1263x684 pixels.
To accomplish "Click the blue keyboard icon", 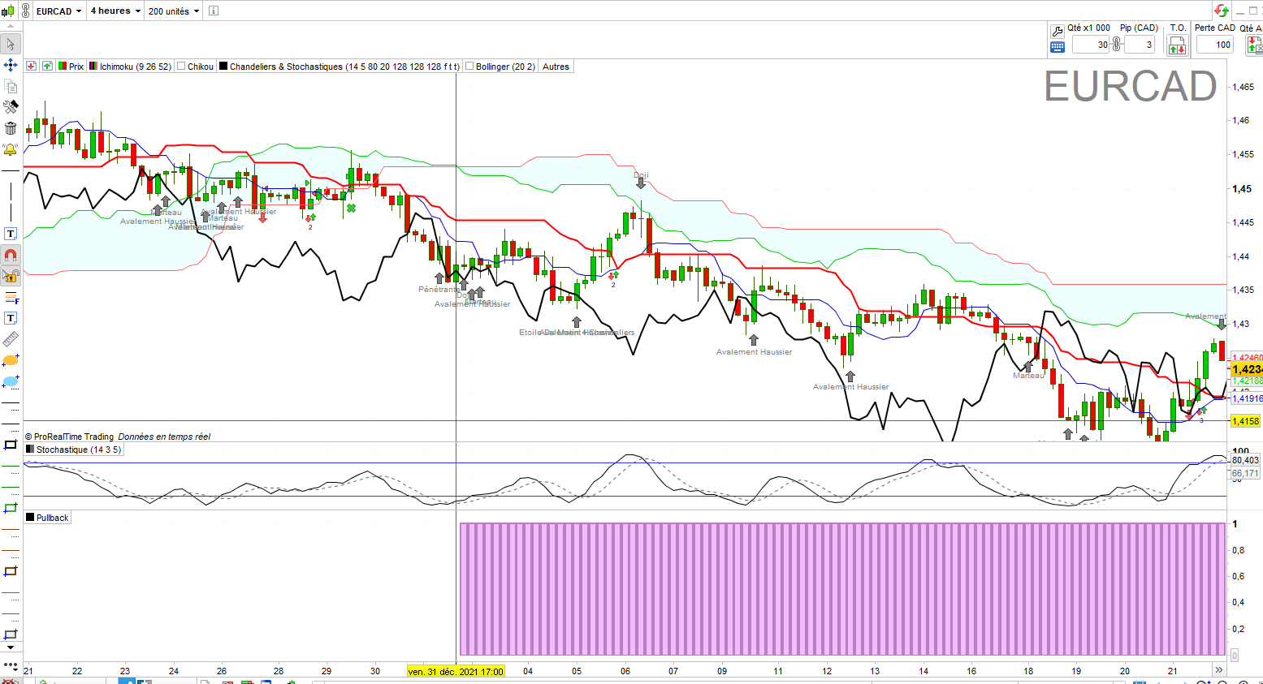I will [1057, 46].
